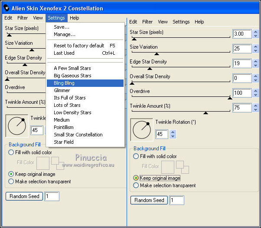Select left panel Make selection transparent radio
The image size is (261, 228).
click(x=11, y=181)
